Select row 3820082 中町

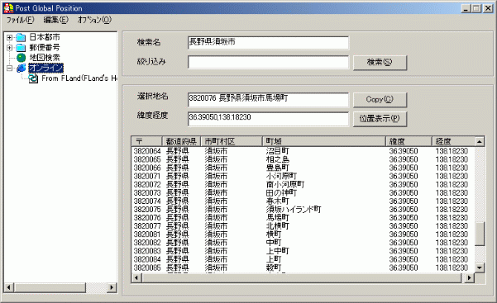(x=303, y=243)
